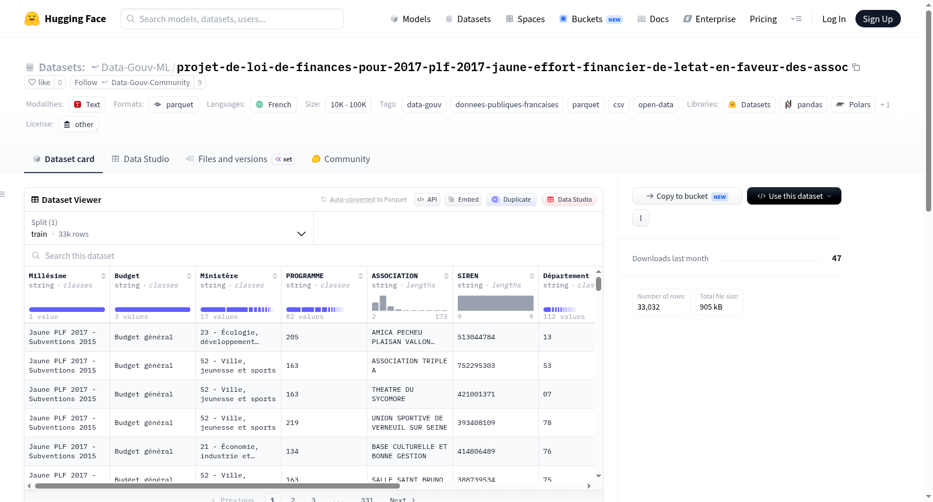
Task: Click the data-gouv tag
Action: [x=424, y=105]
